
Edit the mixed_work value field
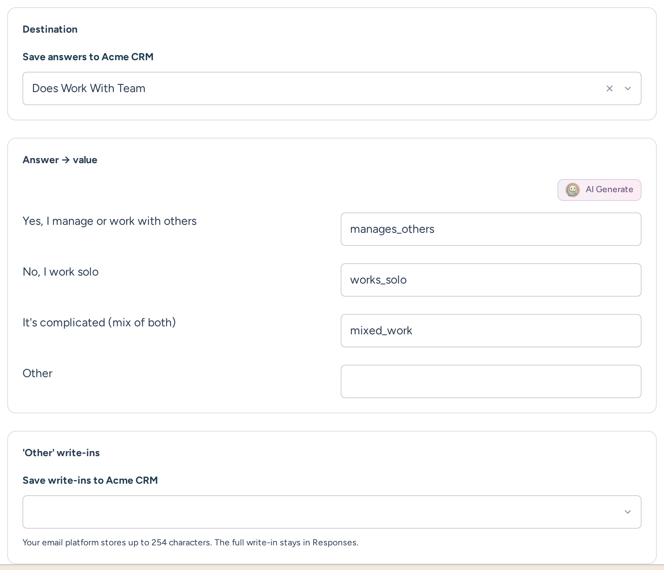click(491, 331)
